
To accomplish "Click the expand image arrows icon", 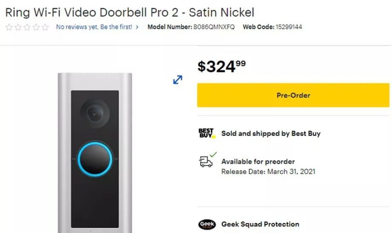I will [177, 80].
